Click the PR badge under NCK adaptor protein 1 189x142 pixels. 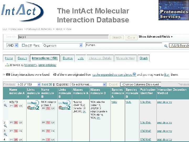pos(44,108)
